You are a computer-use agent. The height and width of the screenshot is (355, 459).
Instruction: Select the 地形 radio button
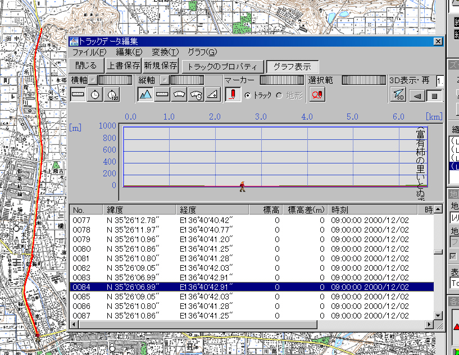[279, 95]
